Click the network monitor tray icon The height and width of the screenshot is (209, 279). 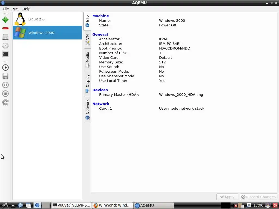tap(268, 205)
